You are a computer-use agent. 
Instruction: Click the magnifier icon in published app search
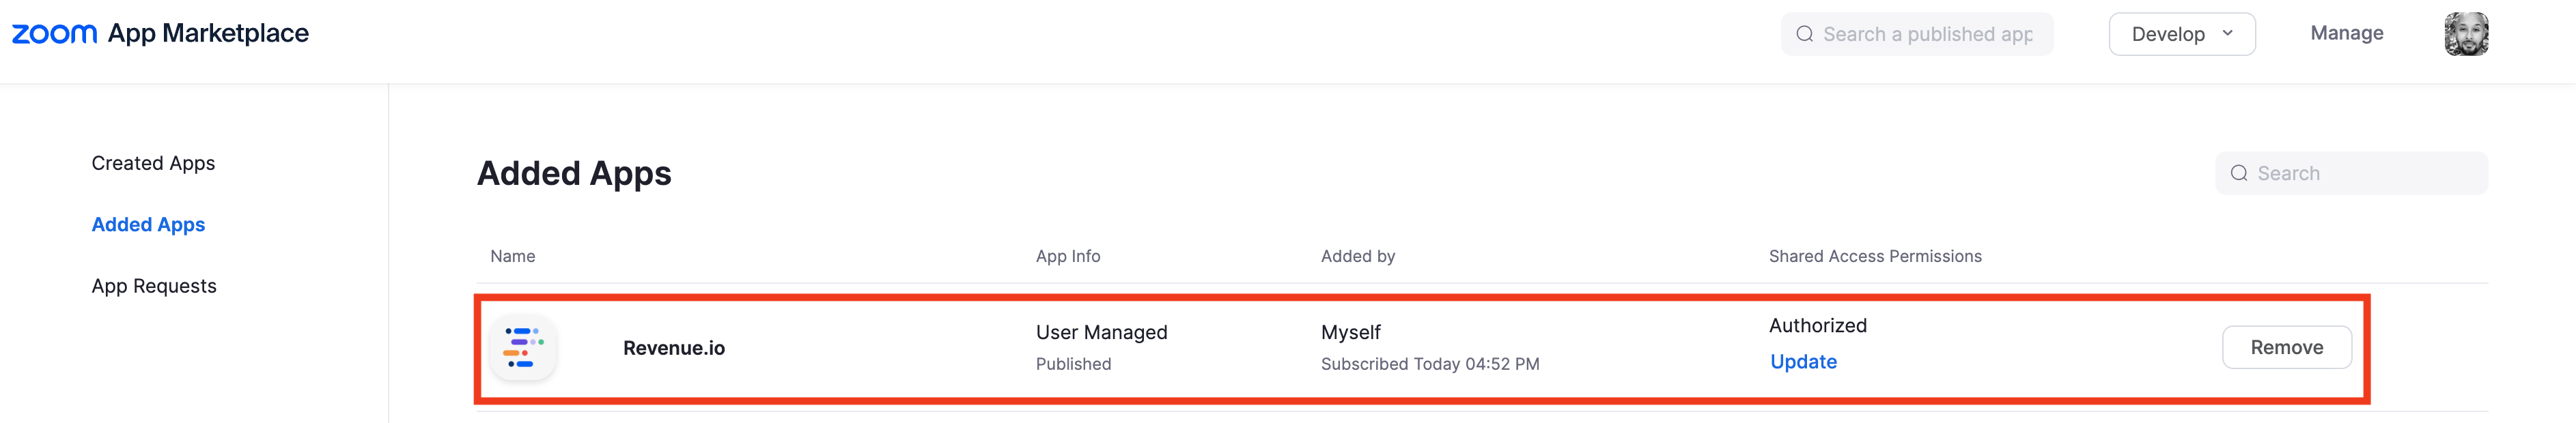point(1804,34)
